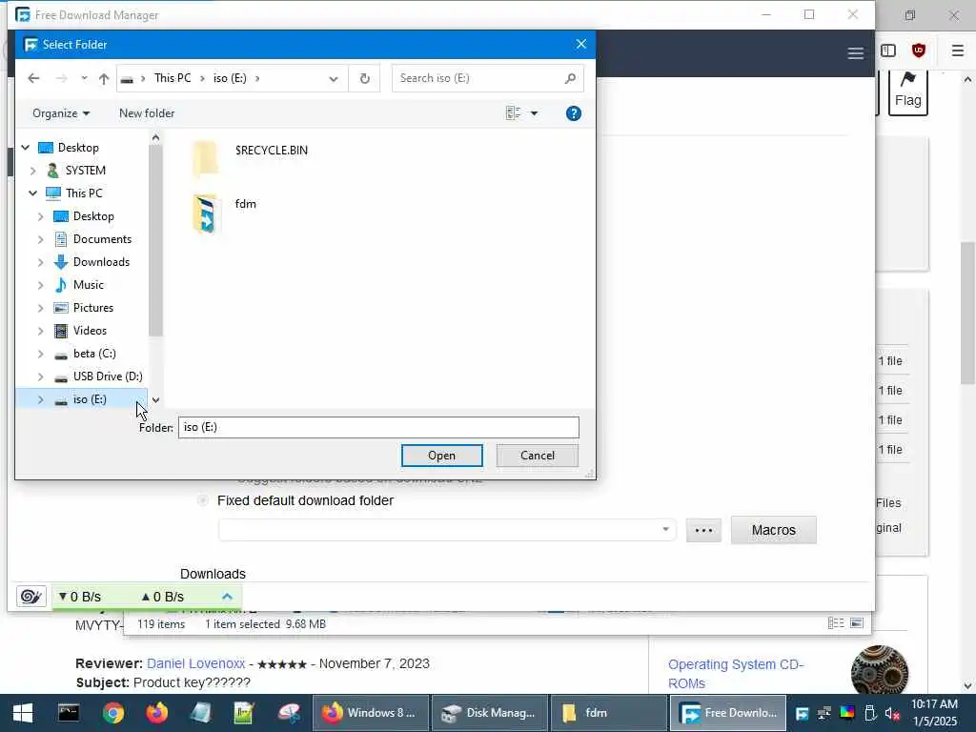
Task: Open recent locations dropdown arrow
Action: pyautogui.click(x=84, y=78)
